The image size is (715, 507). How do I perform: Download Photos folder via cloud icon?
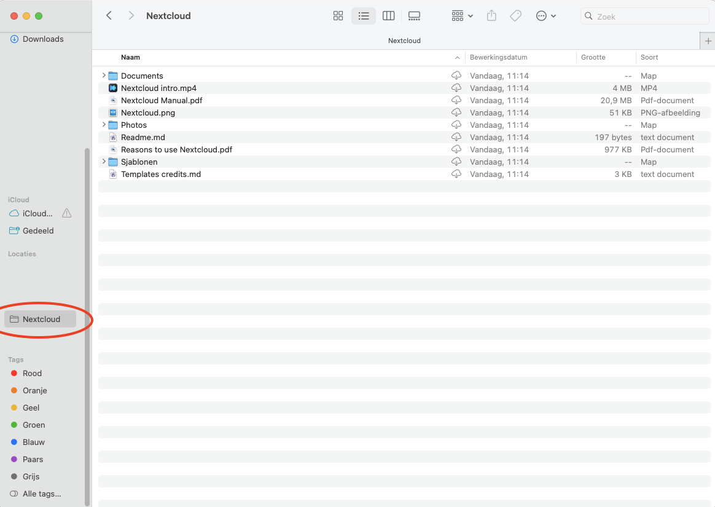(x=456, y=125)
